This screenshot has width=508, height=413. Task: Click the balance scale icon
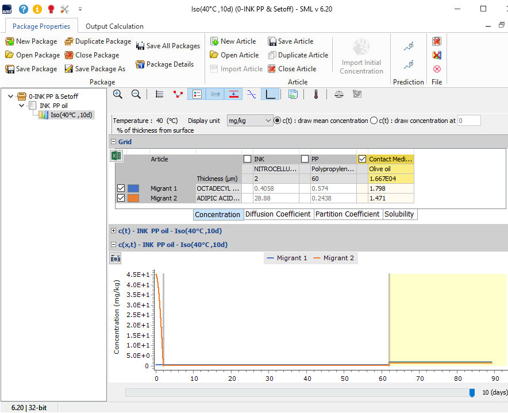click(x=338, y=94)
